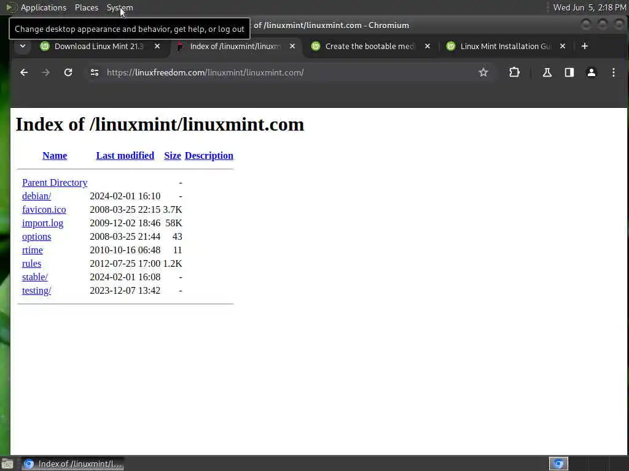This screenshot has height=471, width=629.
Task: Close the Create the bootable media tab
Action: click(428, 46)
